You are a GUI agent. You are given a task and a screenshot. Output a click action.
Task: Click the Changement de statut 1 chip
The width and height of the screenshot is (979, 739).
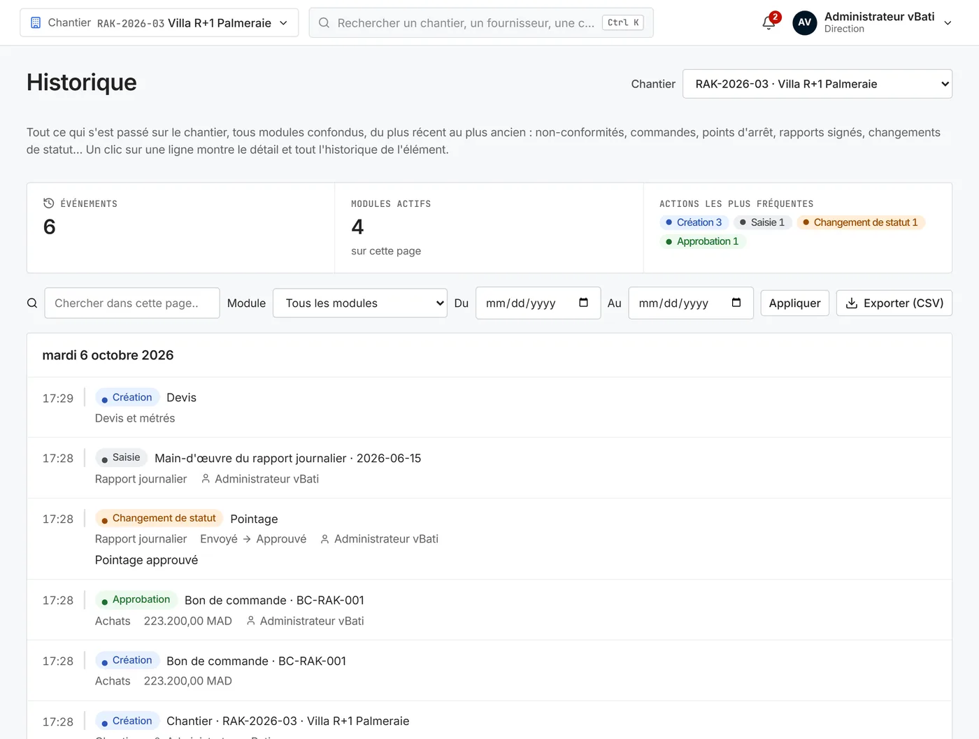click(x=861, y=222)
